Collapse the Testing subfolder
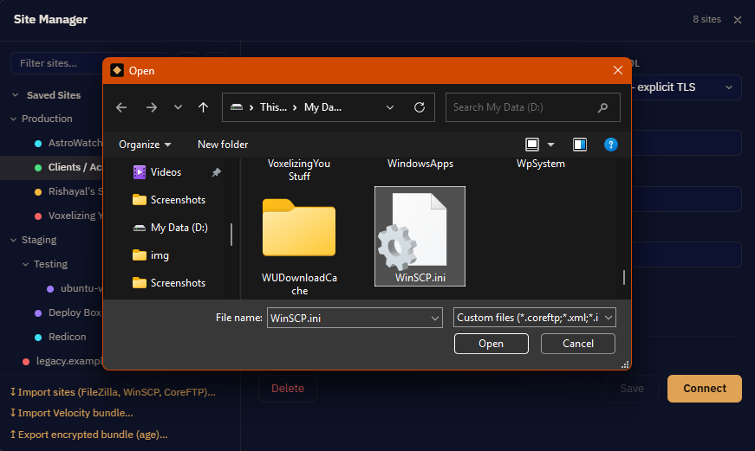The image size is (755, 451). click(25, 264)
